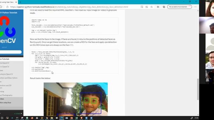Click the 'Result looks like below:' text

pos(40,78)
